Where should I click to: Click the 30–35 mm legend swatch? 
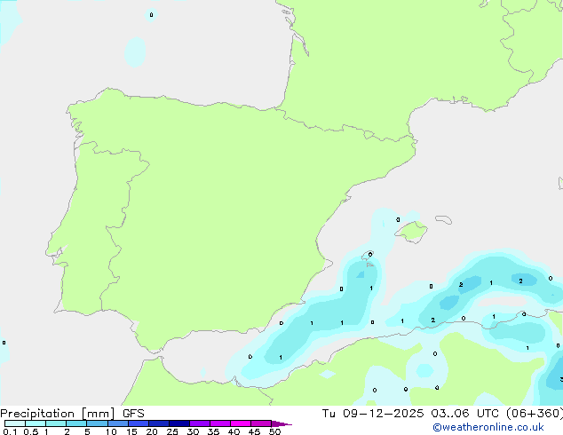(199, 423)
